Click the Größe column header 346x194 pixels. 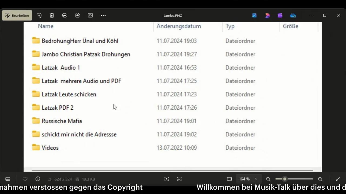[x=291, y=26]
